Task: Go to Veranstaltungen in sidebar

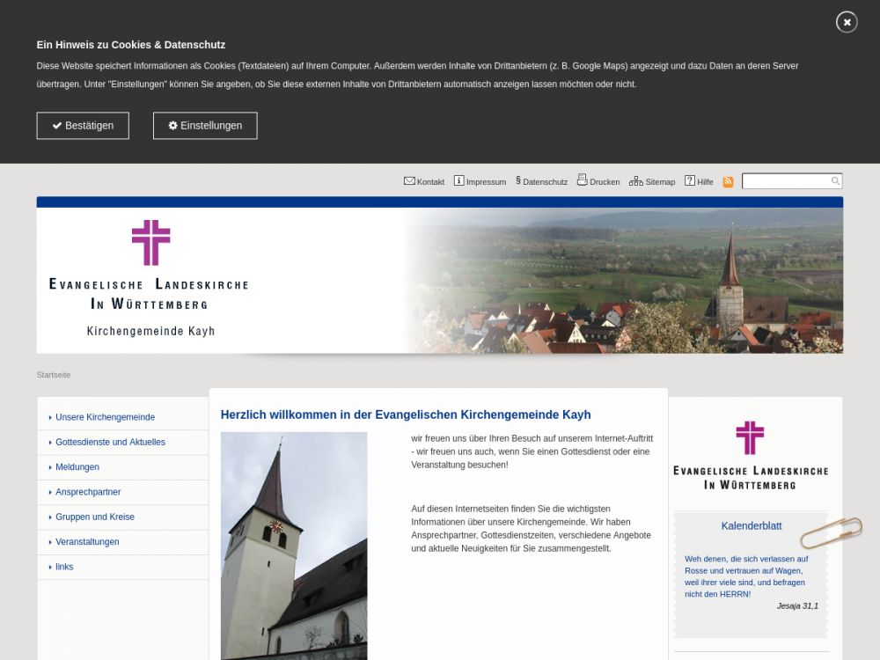Action: (87, 542)
